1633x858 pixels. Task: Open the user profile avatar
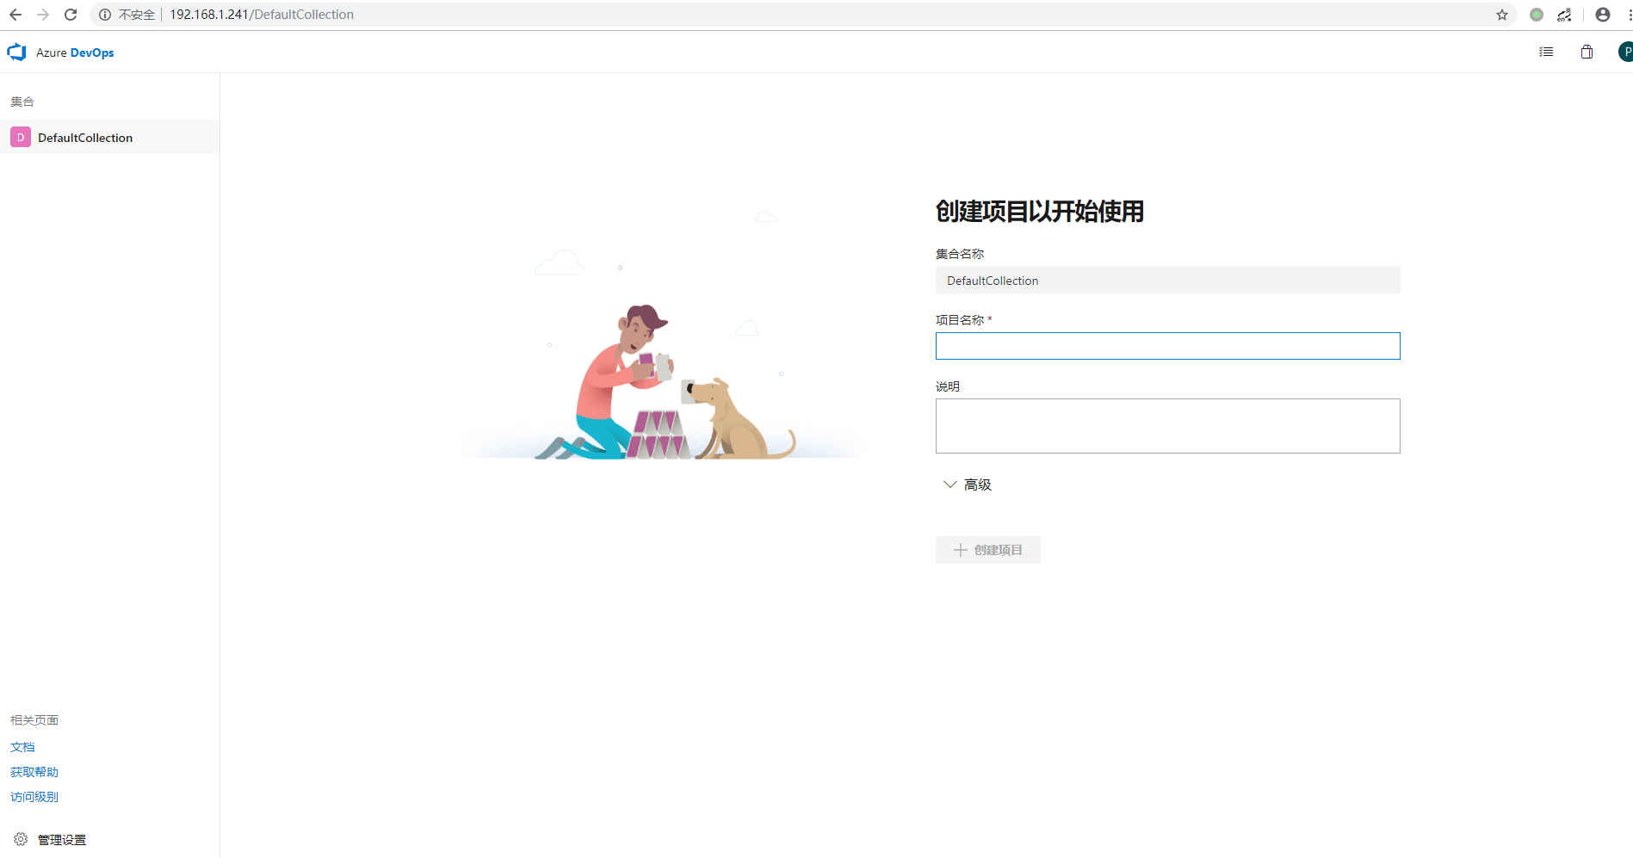[1625, 52]
